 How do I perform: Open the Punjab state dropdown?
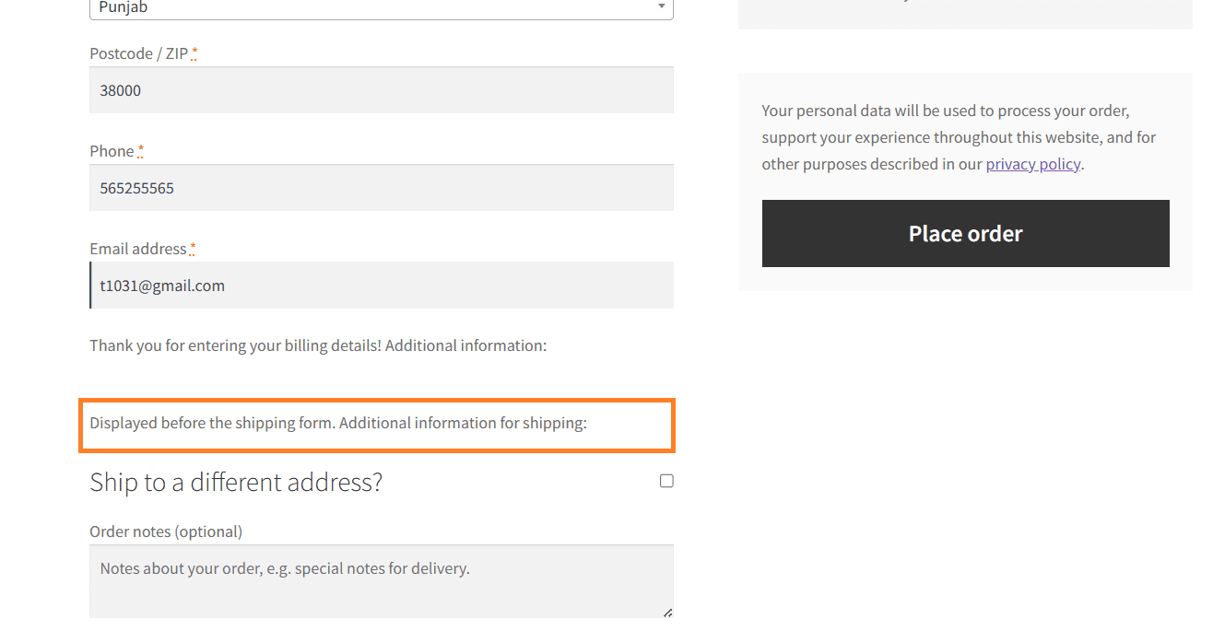coord(381,8)
